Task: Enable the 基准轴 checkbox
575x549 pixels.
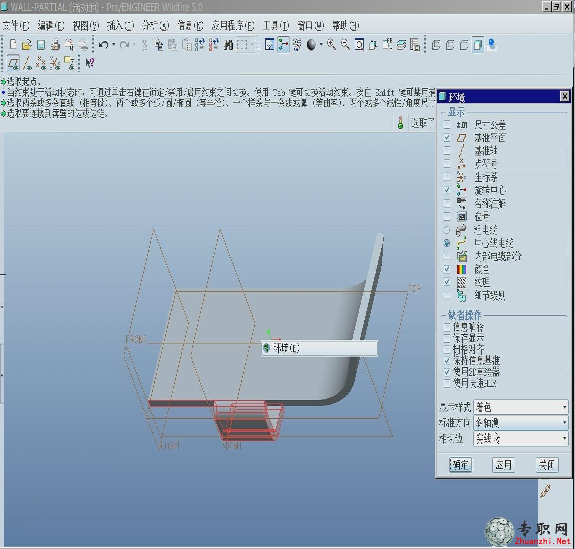Action: point(447,150)
